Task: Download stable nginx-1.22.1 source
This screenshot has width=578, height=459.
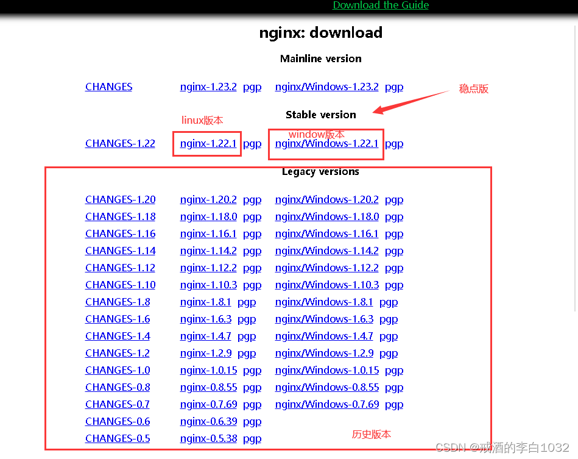Action: tap(208, 143)
